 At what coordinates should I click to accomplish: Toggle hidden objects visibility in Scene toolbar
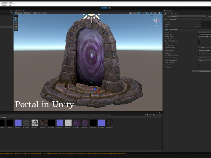point(151,13)
